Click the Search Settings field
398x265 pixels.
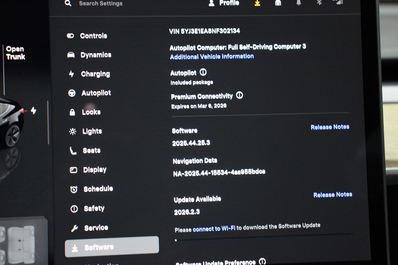[101, 4]
